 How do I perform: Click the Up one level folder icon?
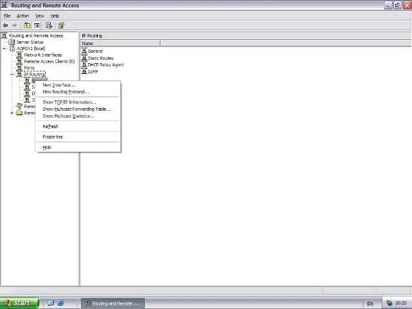[27, 26]
